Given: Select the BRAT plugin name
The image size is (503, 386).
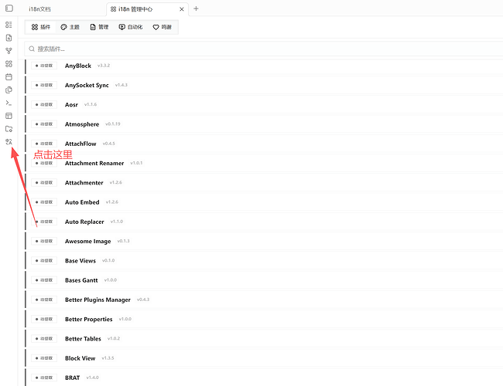Looking at the screenshot, I should pyautogui.click(x=72, y=378).
